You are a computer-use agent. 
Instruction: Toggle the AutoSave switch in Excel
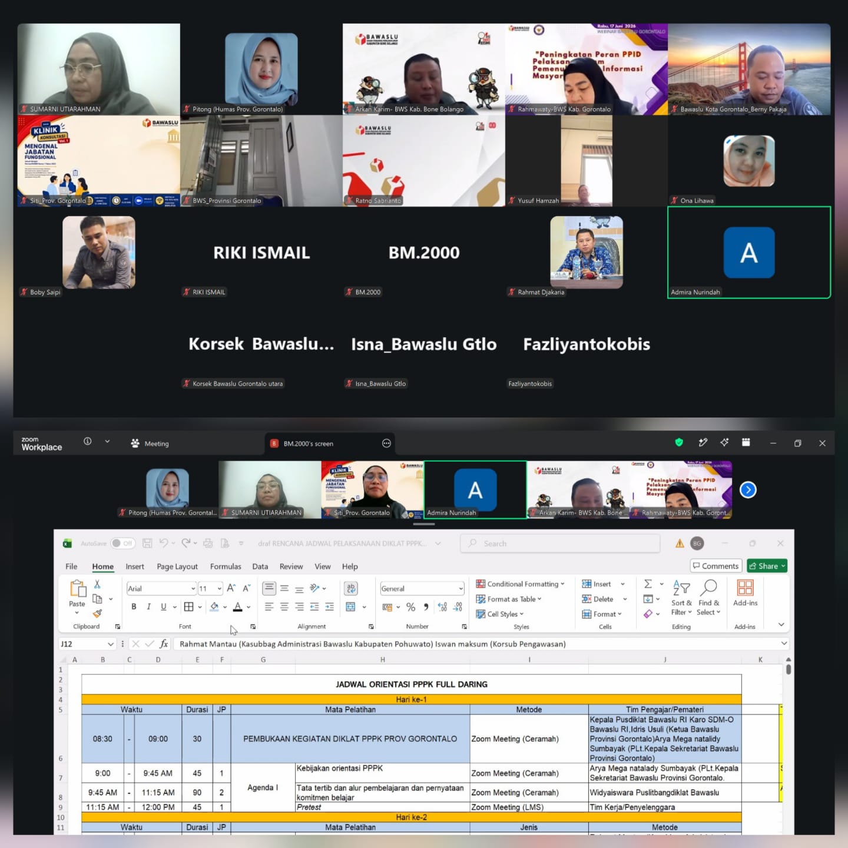coord(123,543)
